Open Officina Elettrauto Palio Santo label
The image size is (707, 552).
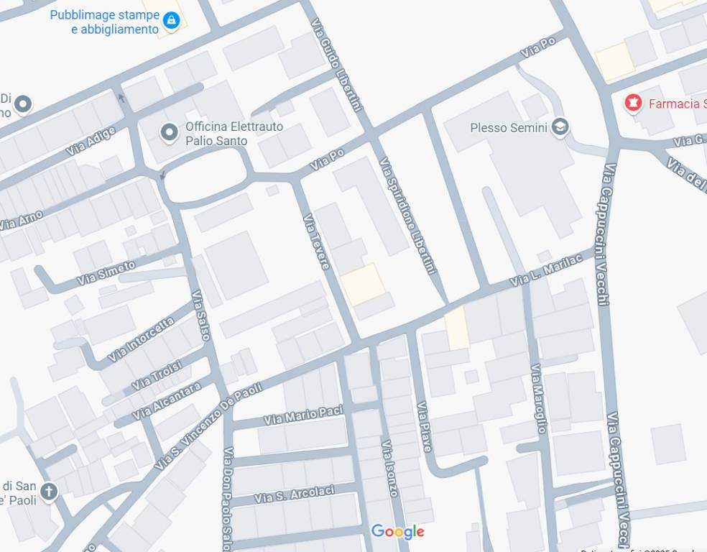(x=234, y=134)
